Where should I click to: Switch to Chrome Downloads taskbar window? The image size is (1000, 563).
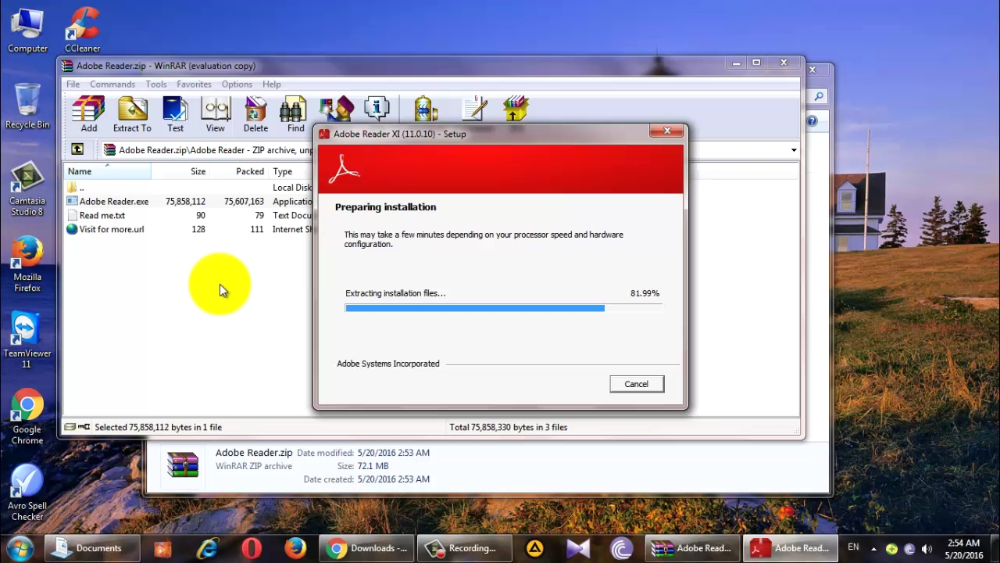pos(366,548)
